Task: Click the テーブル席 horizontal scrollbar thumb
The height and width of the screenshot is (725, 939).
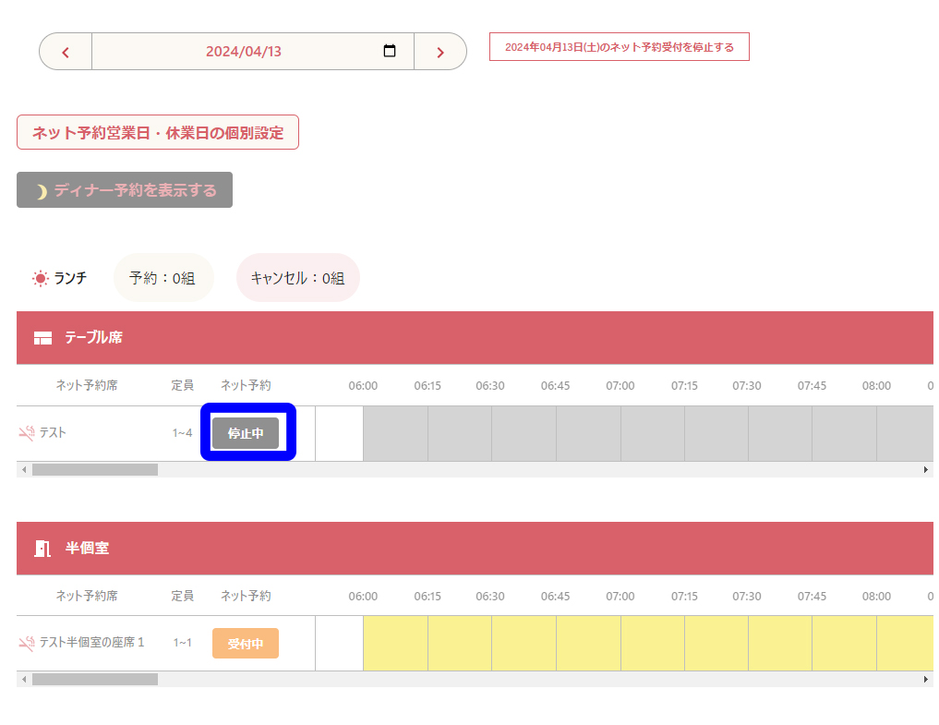Action: (95, 470)
